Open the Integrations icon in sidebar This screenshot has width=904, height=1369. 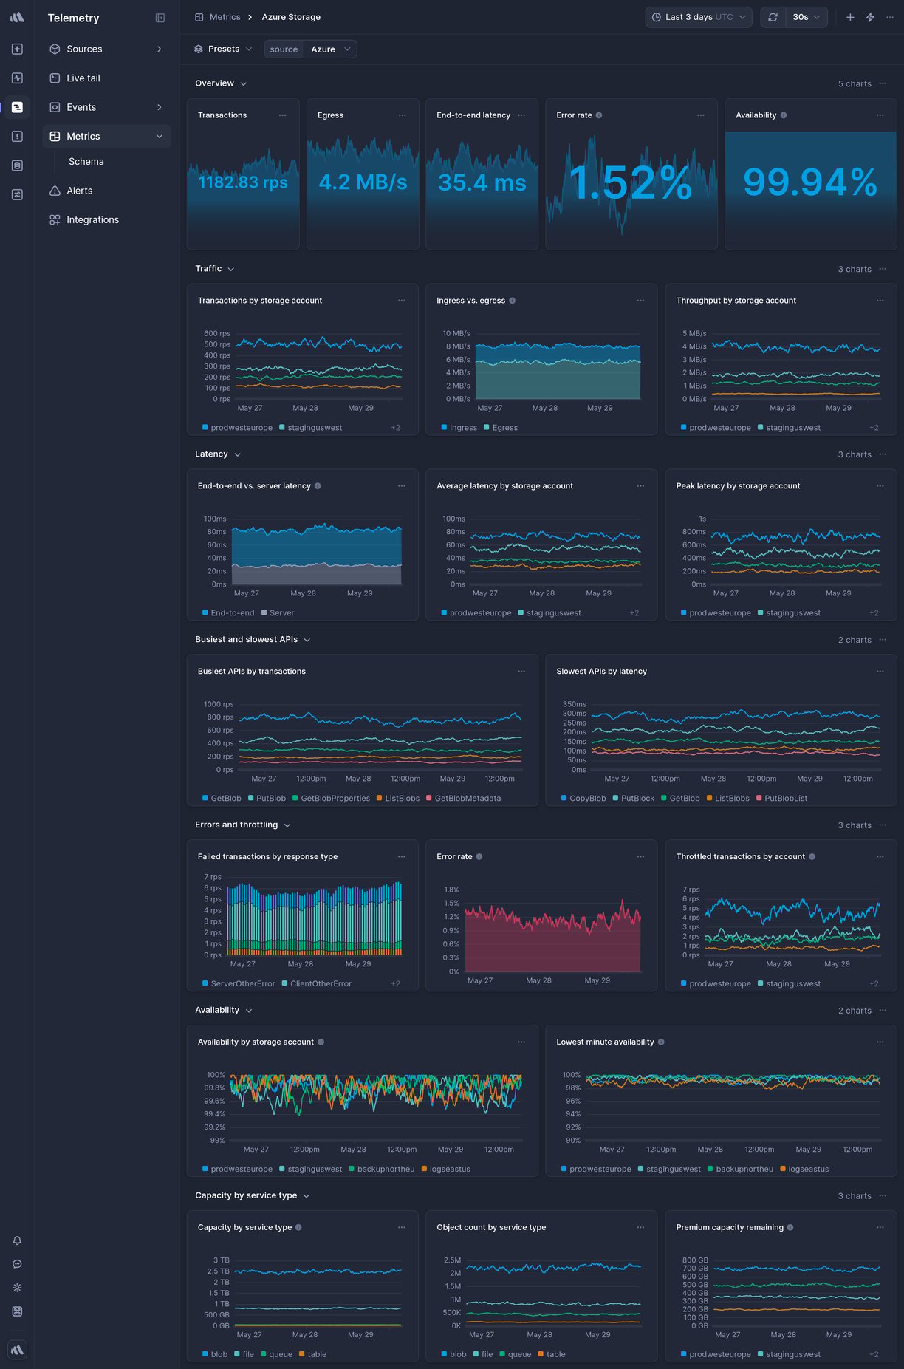click(x=55, y=219)
